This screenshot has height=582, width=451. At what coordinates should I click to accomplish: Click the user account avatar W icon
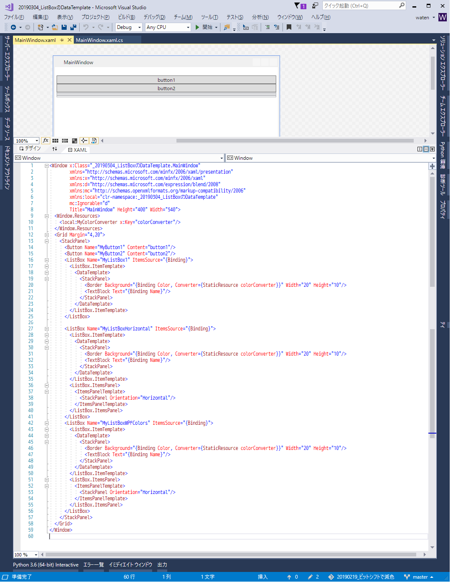pyautogui.click(x=443, y=17)
